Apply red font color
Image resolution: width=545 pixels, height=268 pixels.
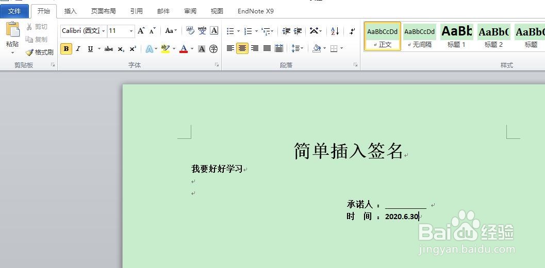pos(184,49)
